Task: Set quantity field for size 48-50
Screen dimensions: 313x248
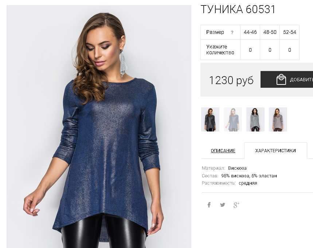Action: [270, 50]
